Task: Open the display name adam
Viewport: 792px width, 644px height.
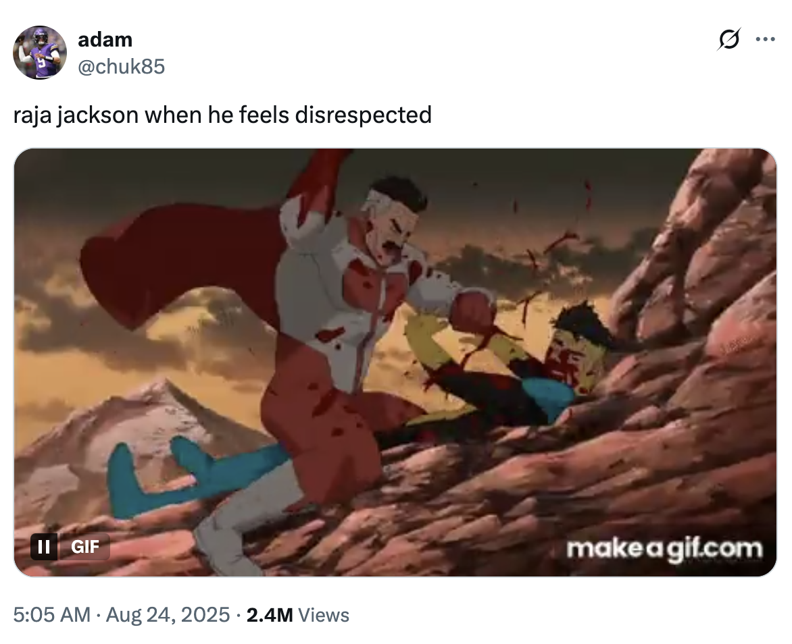Action: [105, 39]
